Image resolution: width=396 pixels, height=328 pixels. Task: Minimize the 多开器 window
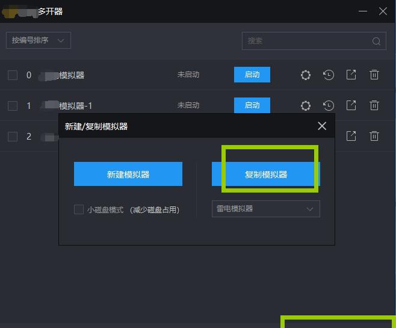[363, 11]
